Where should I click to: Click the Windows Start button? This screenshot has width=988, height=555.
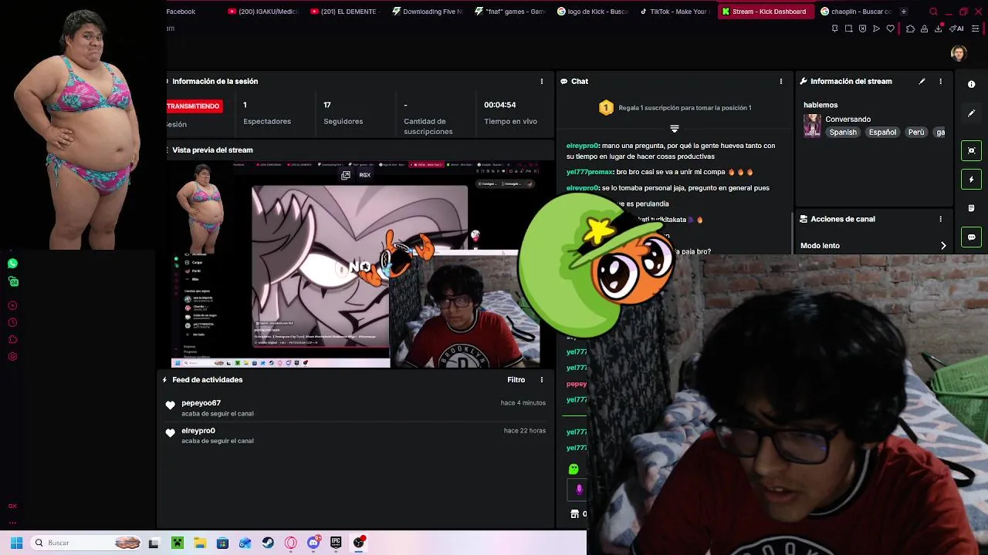pos(16,543)
